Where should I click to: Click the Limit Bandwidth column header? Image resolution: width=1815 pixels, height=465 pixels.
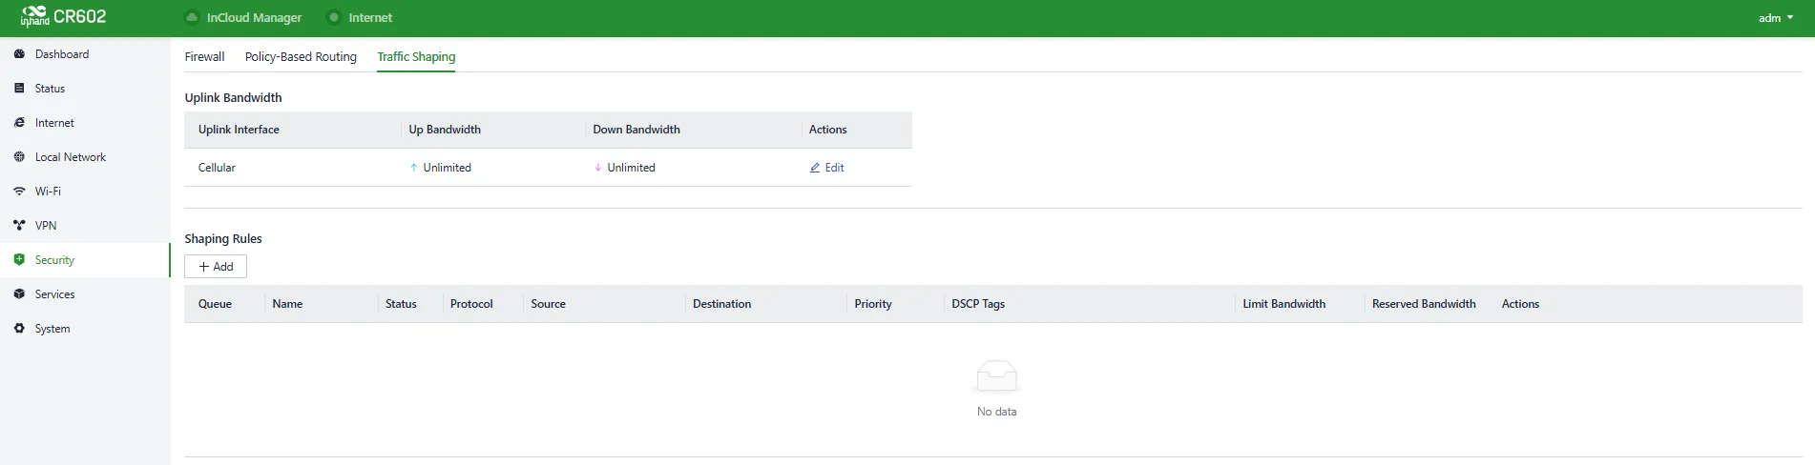point(1283,304)
